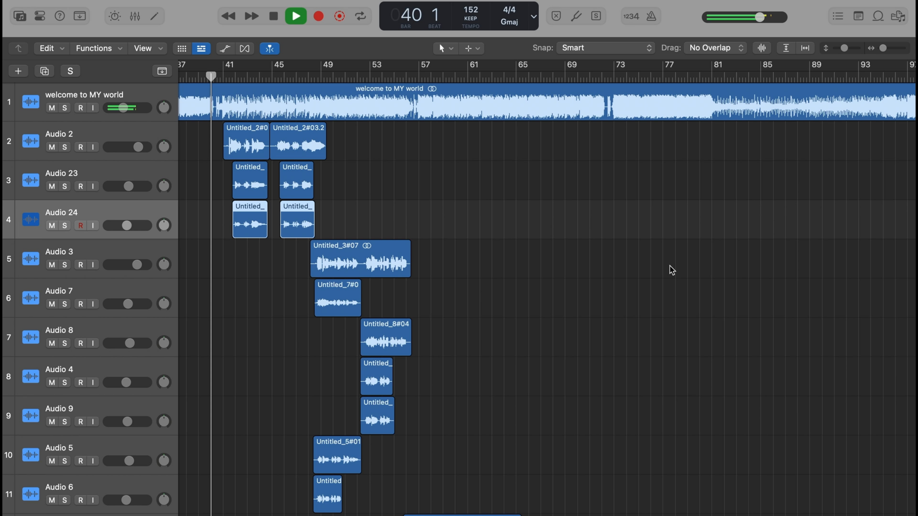The width and height of the screenshot is (918, 516).
Task: Click the Untitled_3#07 audio region
Action: pos(361,258)
